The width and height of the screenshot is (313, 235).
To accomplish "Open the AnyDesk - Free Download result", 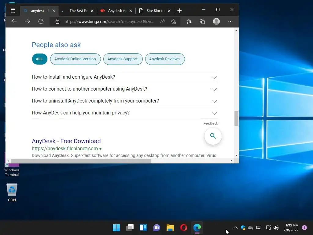I will pos(66,141).
